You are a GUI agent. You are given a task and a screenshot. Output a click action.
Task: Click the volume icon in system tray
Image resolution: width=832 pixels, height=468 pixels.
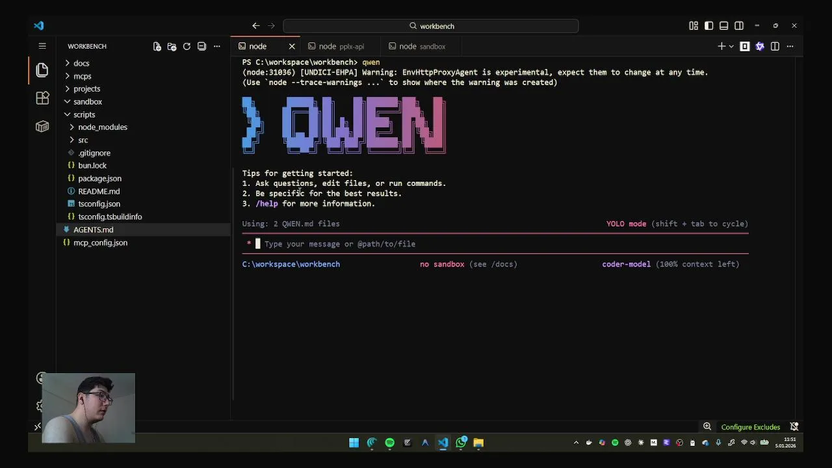753,443
